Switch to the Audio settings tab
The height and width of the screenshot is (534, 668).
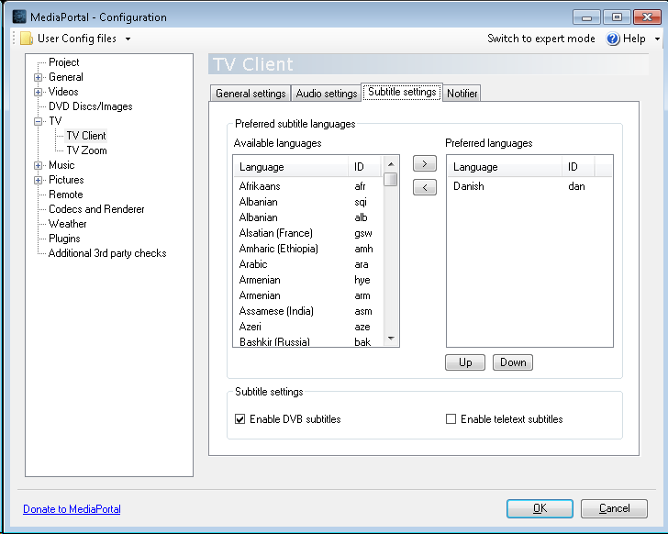[327, 94]
